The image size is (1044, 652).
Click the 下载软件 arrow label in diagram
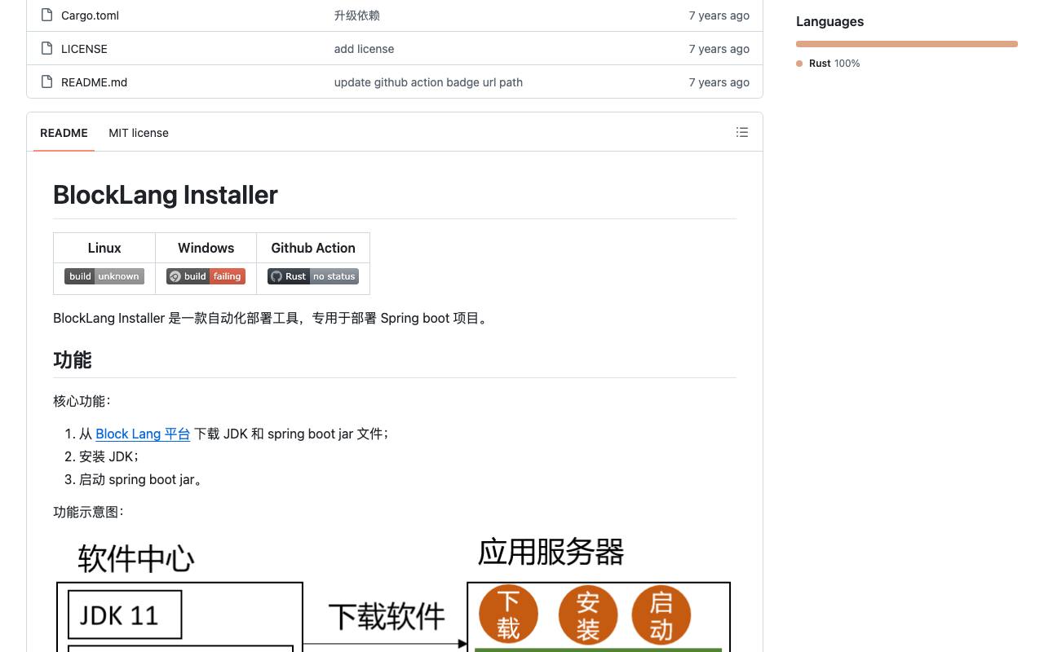[x=387, y=616]
